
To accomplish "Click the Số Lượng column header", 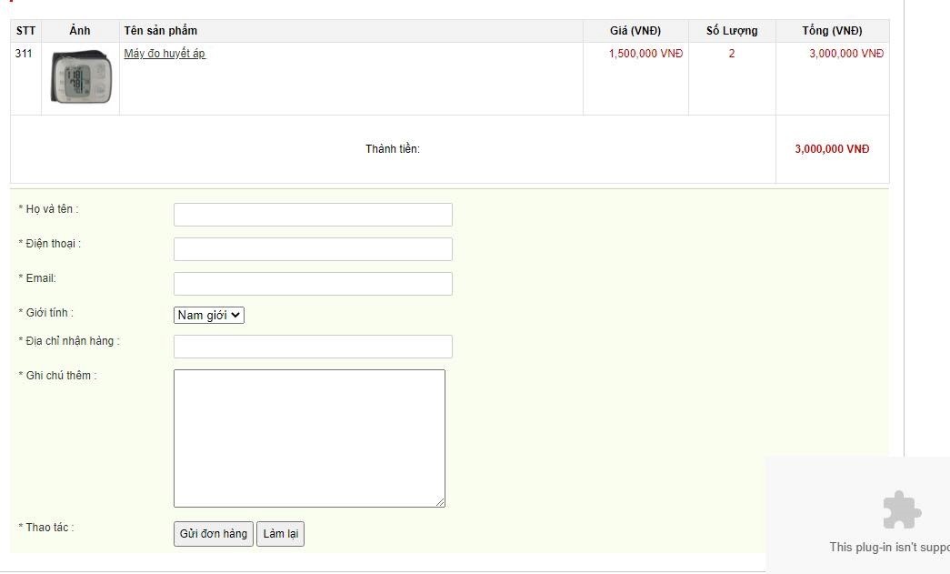I will pos(732,31).
